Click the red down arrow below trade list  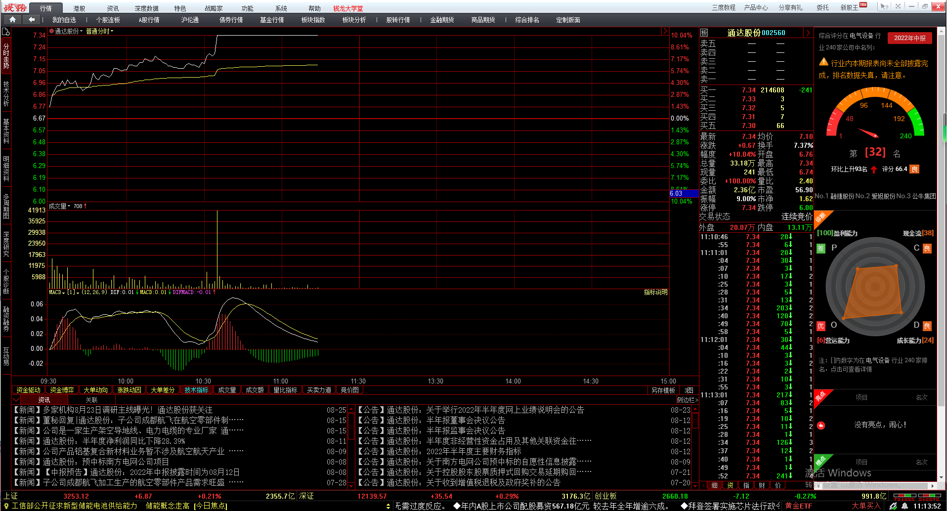[x=695, y=486]
